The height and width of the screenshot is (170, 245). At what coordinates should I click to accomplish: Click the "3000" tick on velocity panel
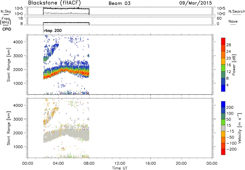[18, 119]
